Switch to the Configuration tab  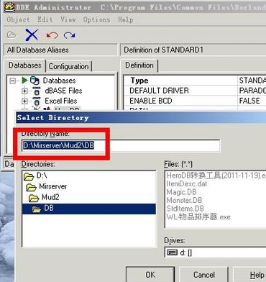coord(68,66)
